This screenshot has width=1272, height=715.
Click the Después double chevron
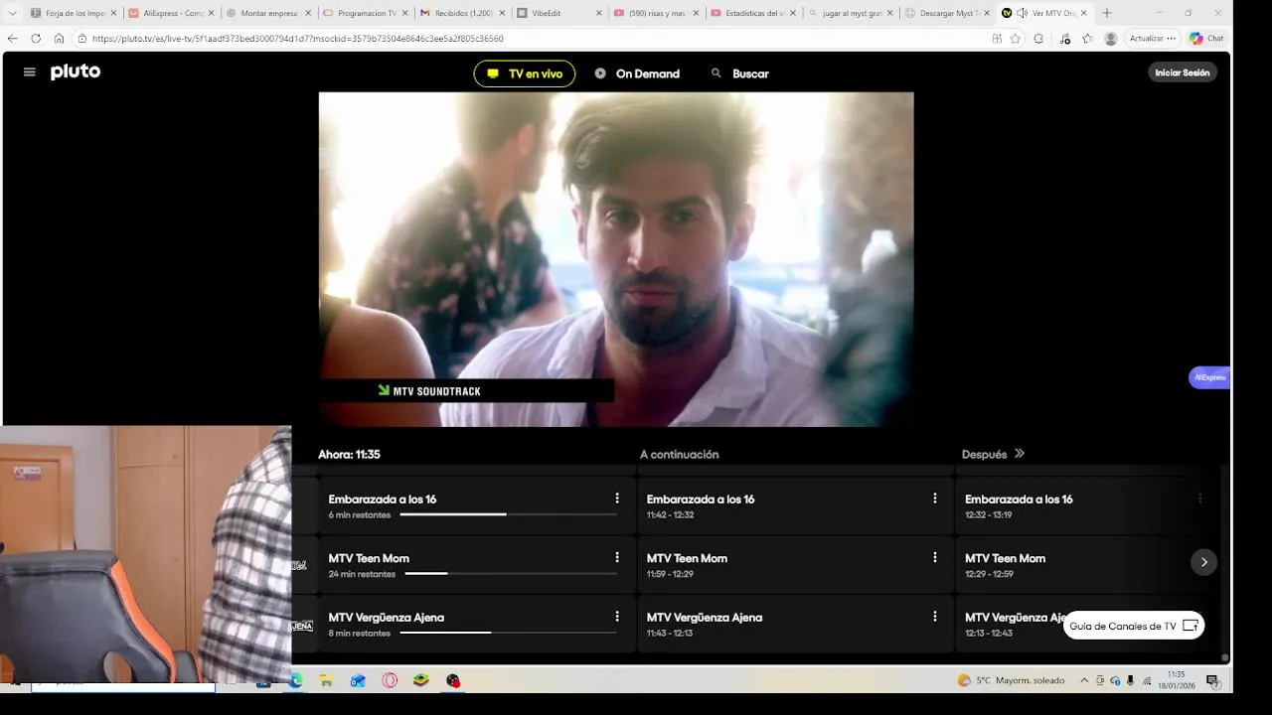point(1019,454)
